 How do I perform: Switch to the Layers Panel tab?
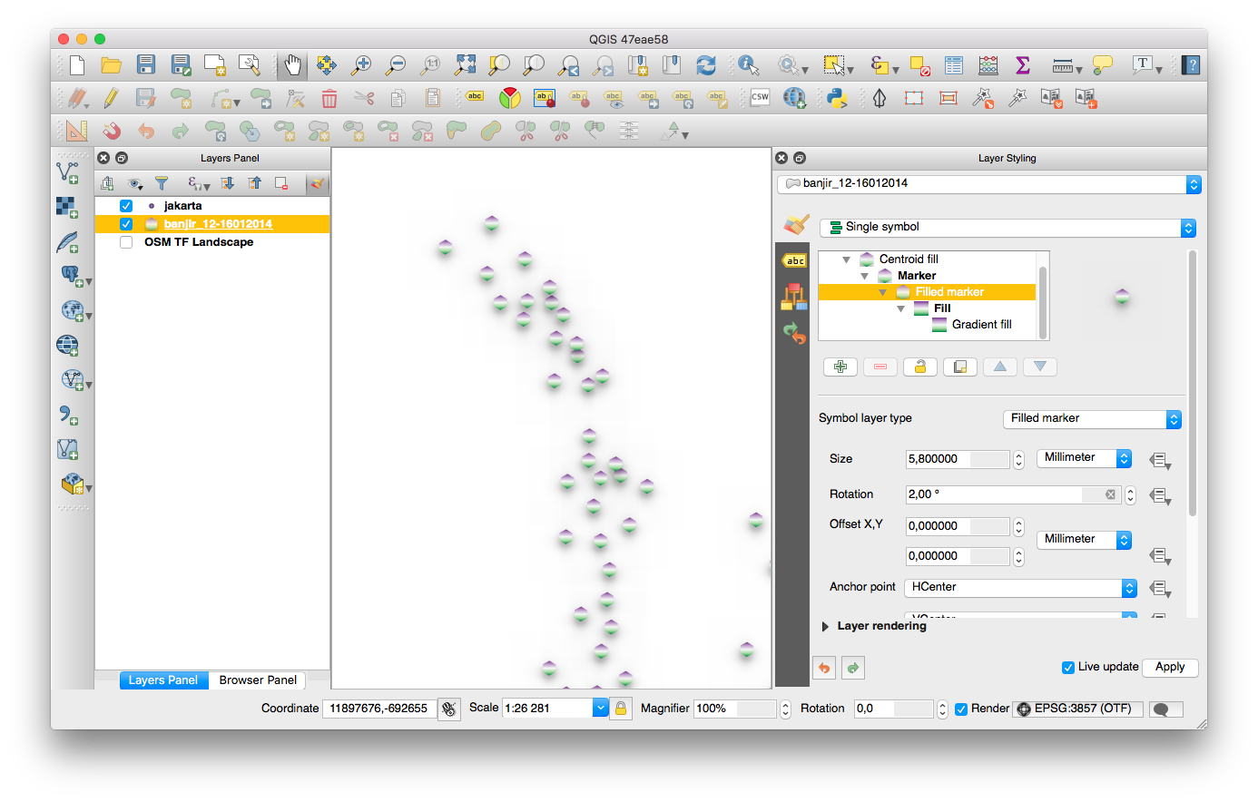pyautogui.click(x=163, y=680)
